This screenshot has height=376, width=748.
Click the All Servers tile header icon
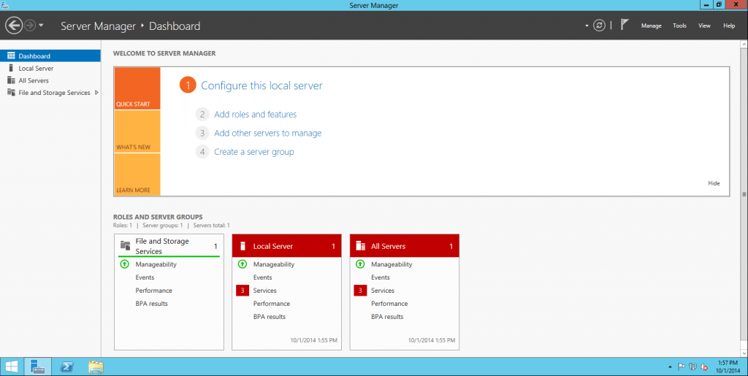click(360, 246)
